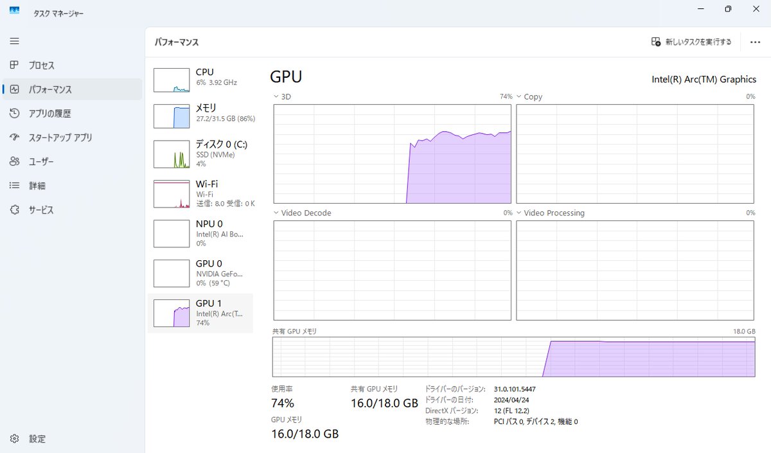Click the Video Decode graph
This screenshot has width=771, height=453.
(393, 270)
